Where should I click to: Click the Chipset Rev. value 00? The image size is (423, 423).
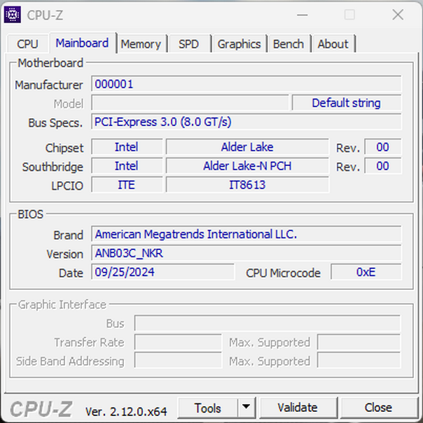383,147
